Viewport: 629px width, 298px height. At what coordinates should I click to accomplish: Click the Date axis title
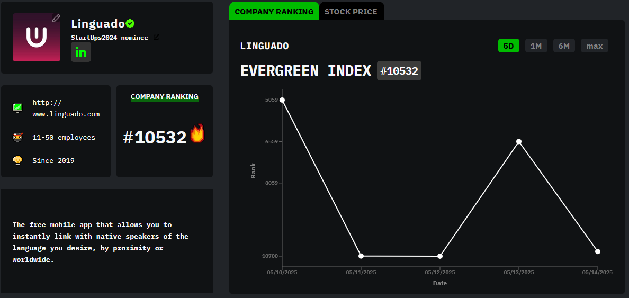coord(439,283)
